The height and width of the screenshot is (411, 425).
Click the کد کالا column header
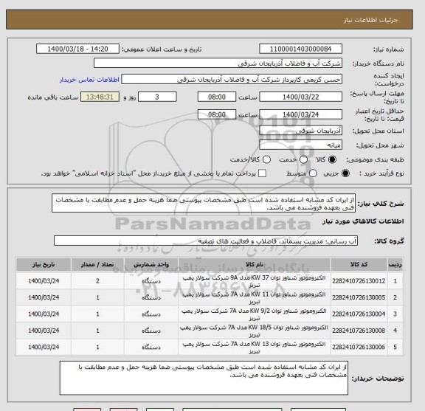[359, 265]
